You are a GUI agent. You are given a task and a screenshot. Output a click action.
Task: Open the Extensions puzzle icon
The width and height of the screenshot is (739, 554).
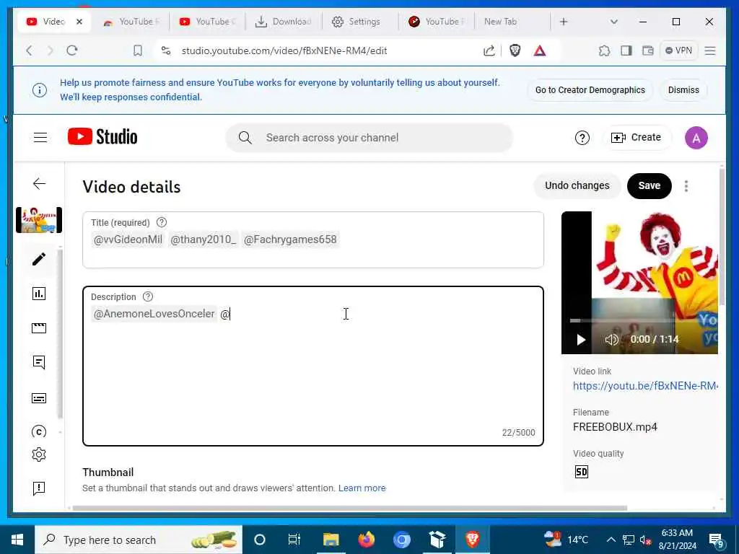(x=604, y=50)
